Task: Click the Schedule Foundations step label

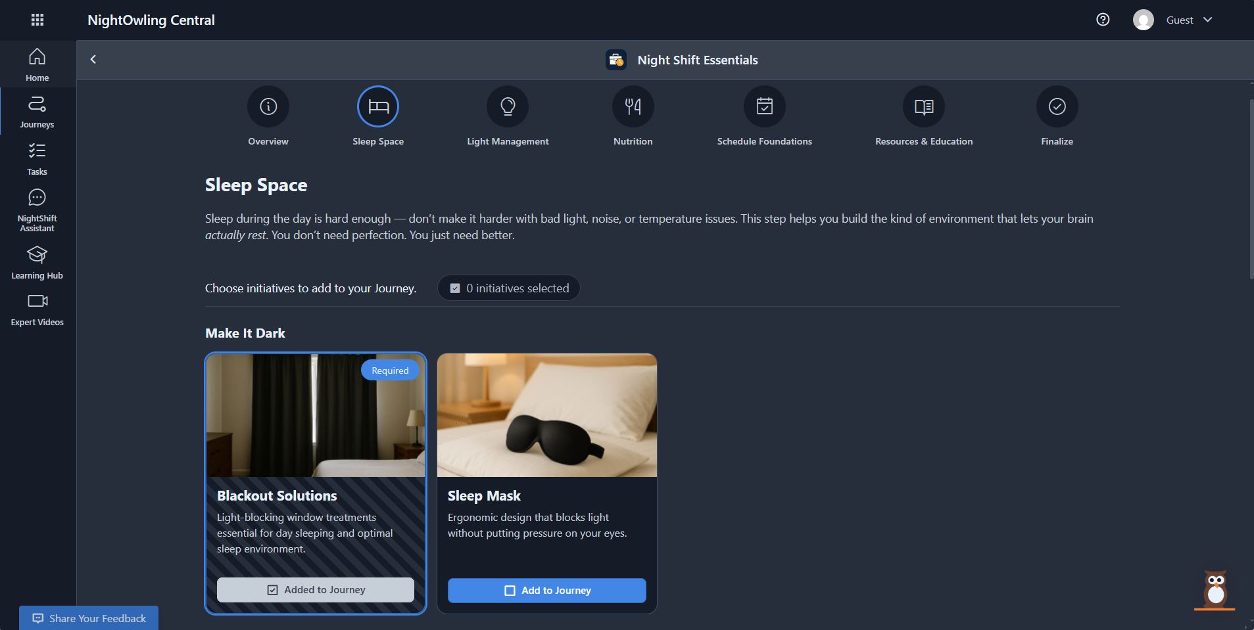Action: coord(765,141)
